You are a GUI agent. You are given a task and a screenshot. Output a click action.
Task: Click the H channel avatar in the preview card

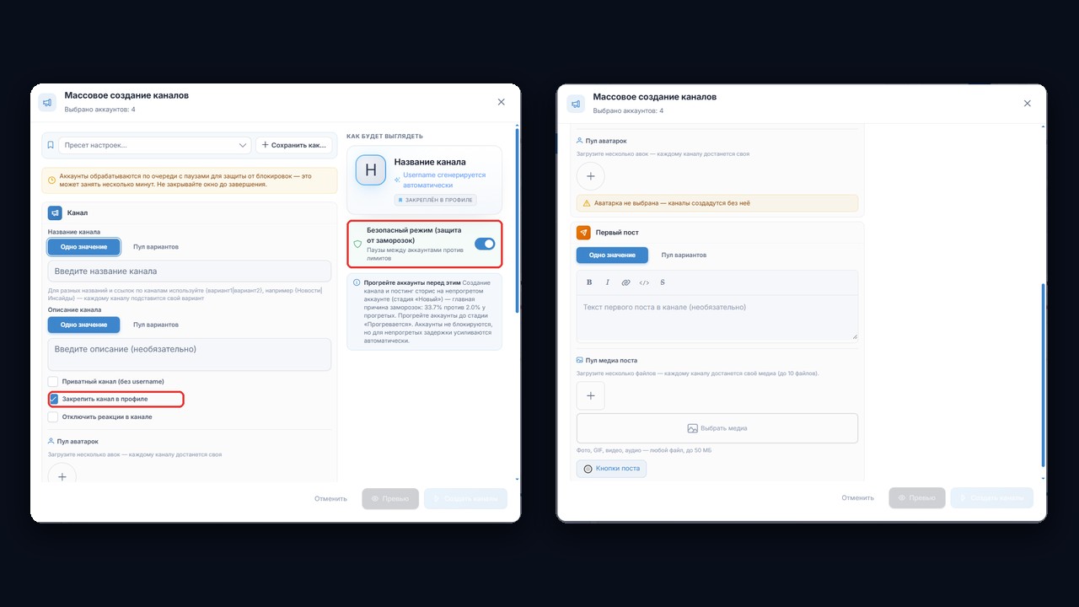[371, 169]
